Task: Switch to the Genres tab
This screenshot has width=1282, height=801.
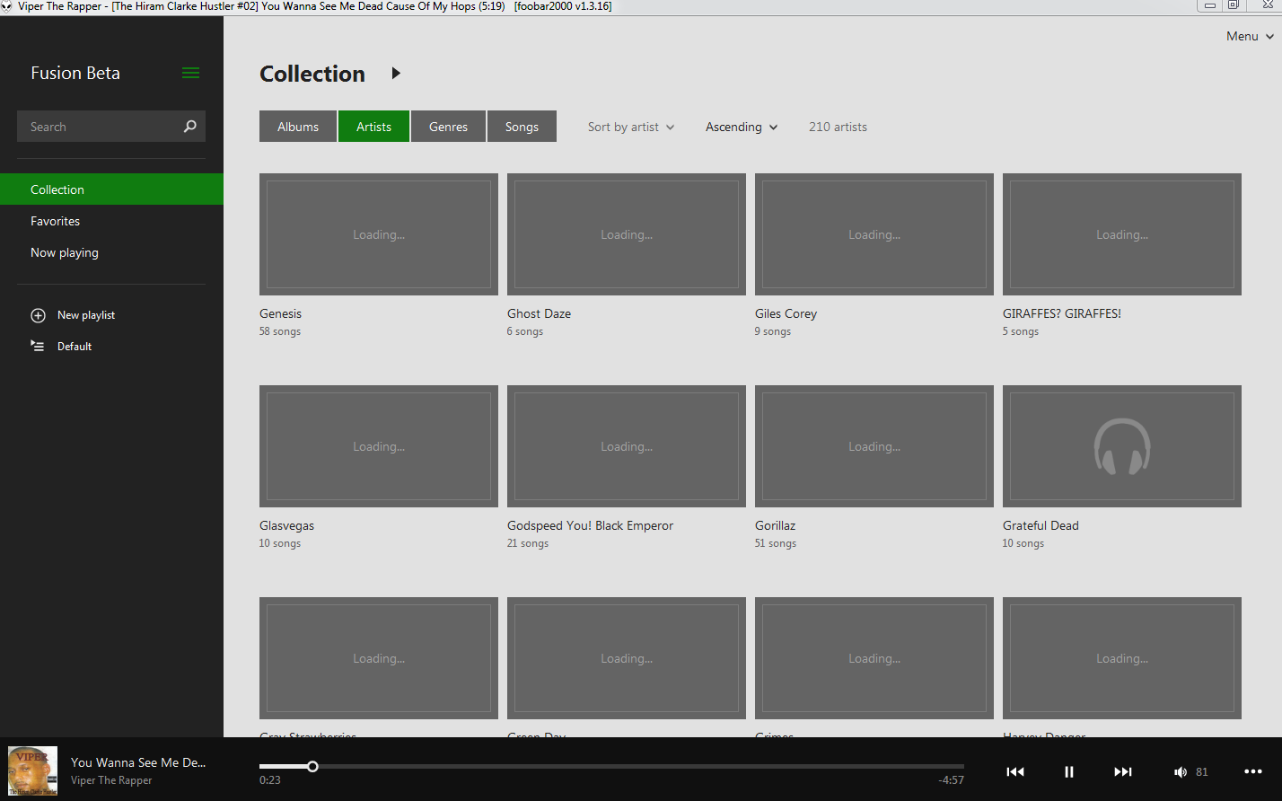Action: 448,127
